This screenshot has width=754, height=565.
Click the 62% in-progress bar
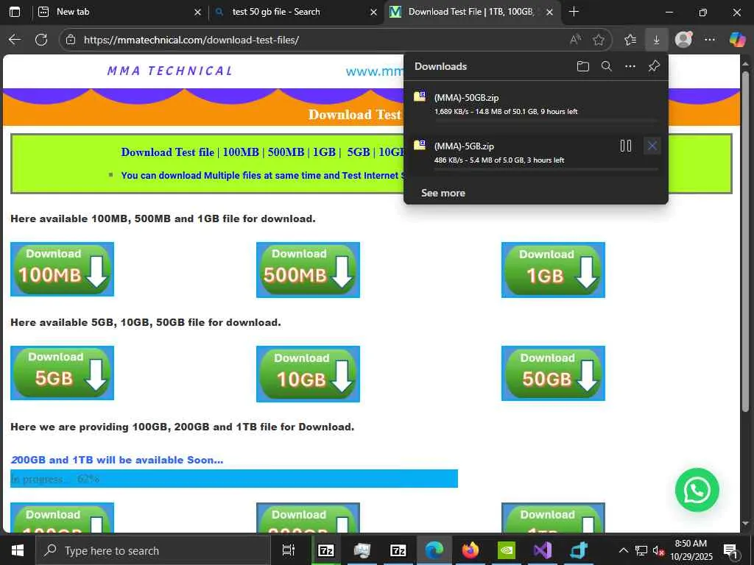pyautogui.click(x=234, y=478)
